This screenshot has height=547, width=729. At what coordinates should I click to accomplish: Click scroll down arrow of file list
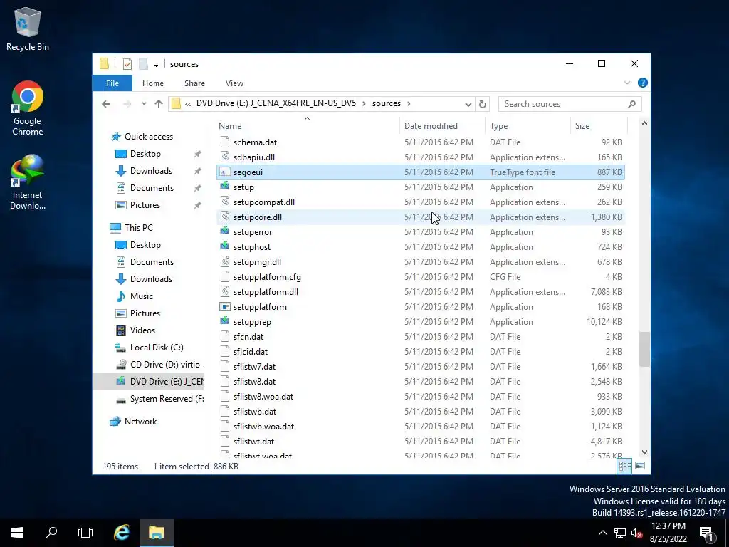pyautogui.click(x=644, y=452)
